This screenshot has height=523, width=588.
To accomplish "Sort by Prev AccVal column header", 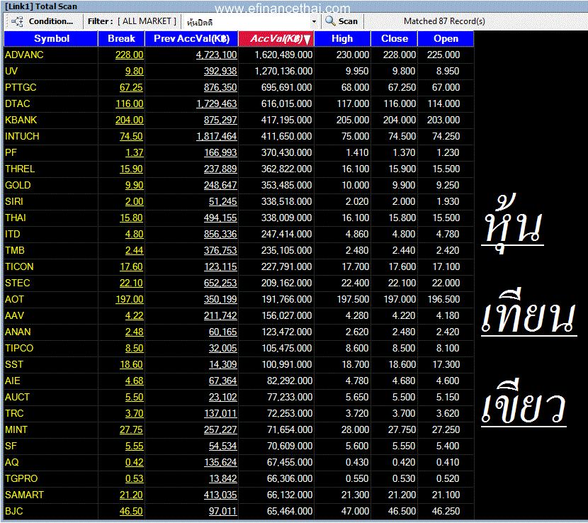I will pyautogui.click(x=191, y=39).
